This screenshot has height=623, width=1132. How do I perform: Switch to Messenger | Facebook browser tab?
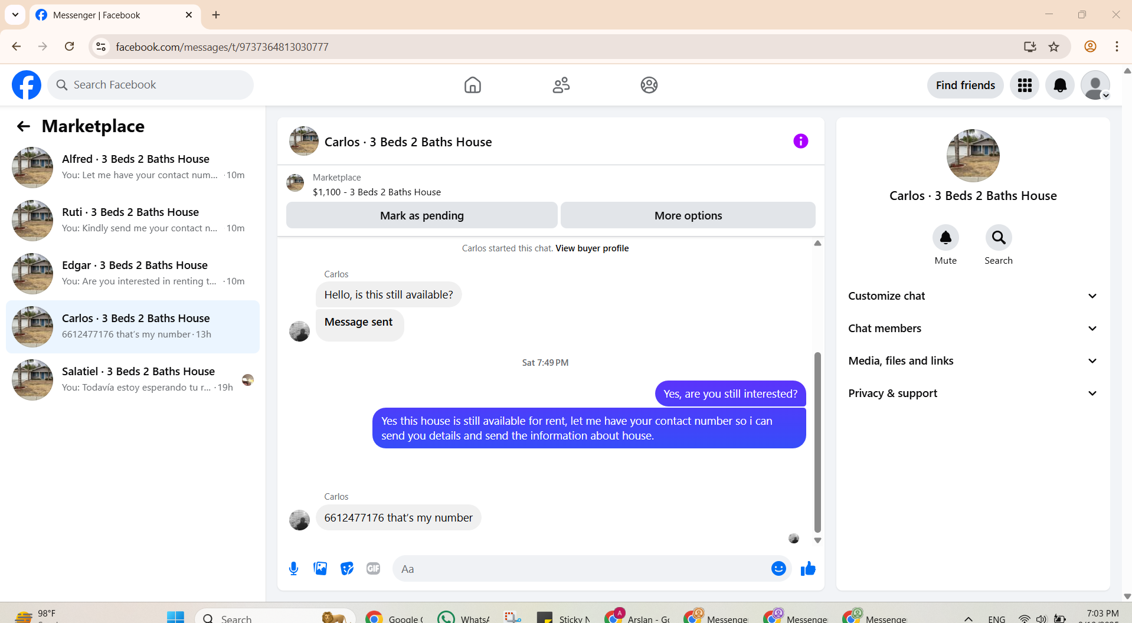pyautogui.click(x=114, y=15)
